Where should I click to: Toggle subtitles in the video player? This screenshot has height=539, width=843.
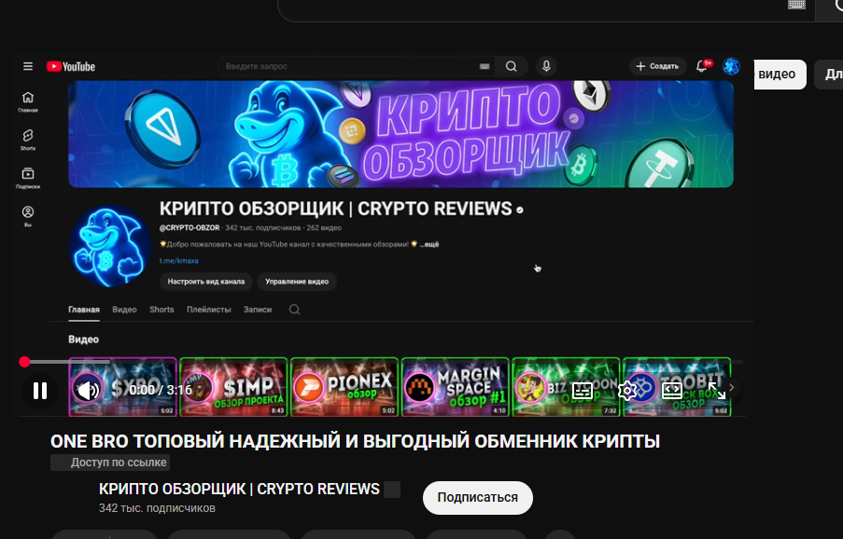(582, 391)
